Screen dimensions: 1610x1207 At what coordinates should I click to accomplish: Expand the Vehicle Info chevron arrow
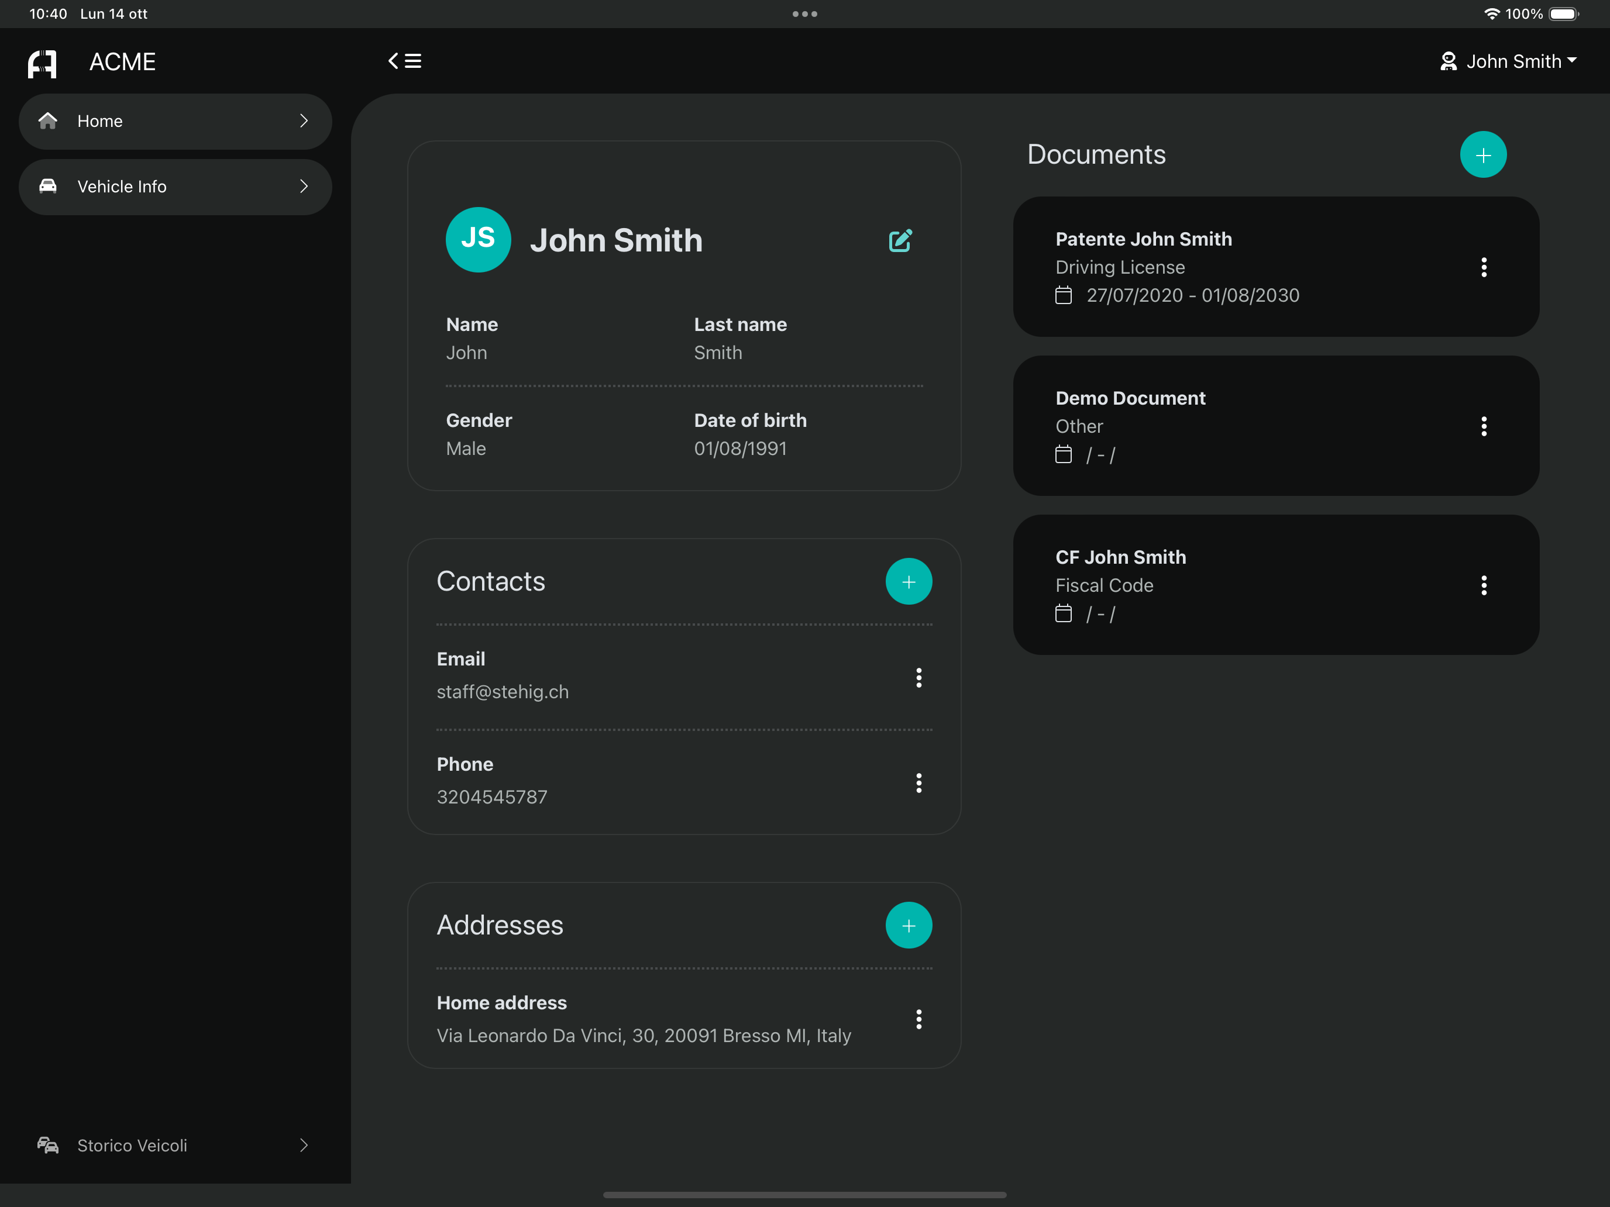(x=304, y=187)
